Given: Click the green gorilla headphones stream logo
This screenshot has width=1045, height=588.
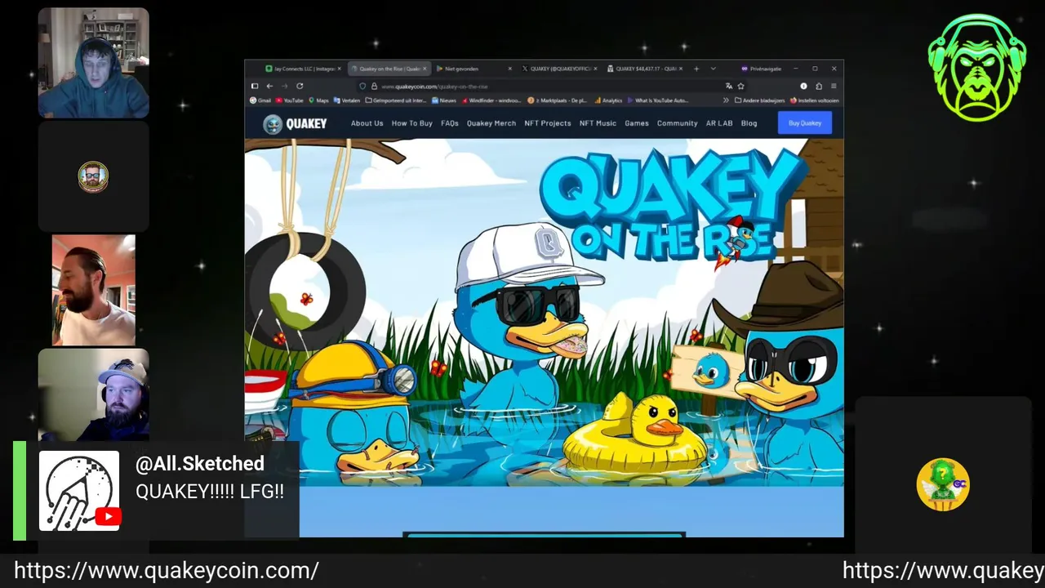Looking at the screenshot, I should click(x=976, y=67).
